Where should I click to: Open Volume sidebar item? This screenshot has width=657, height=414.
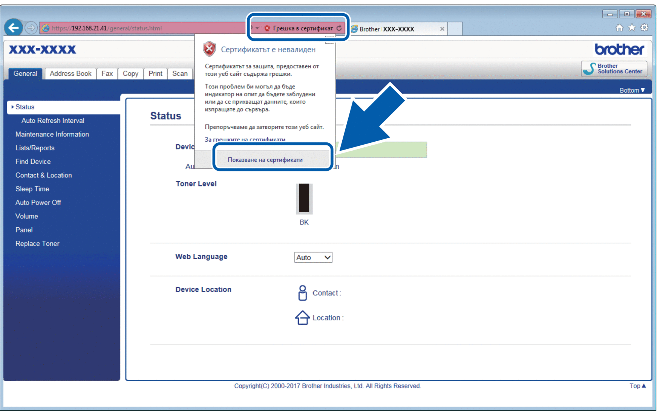(x=26, y=216)
